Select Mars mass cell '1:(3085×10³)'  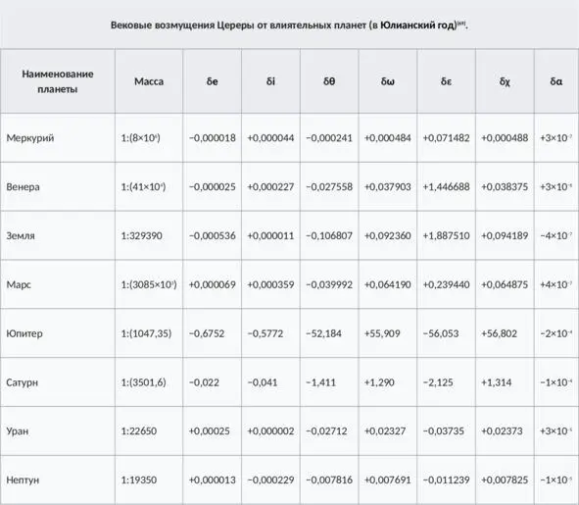pos(149,284)
